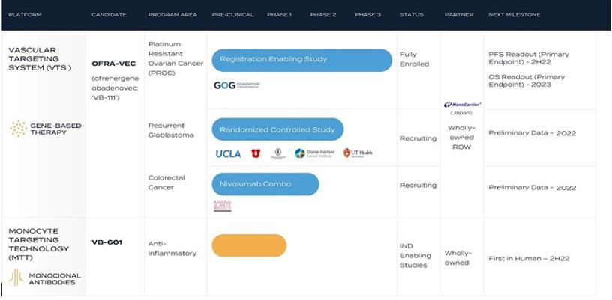Click the Monoclonal Antibodies gold icon
612x300 pixels.
coord(16,278)
